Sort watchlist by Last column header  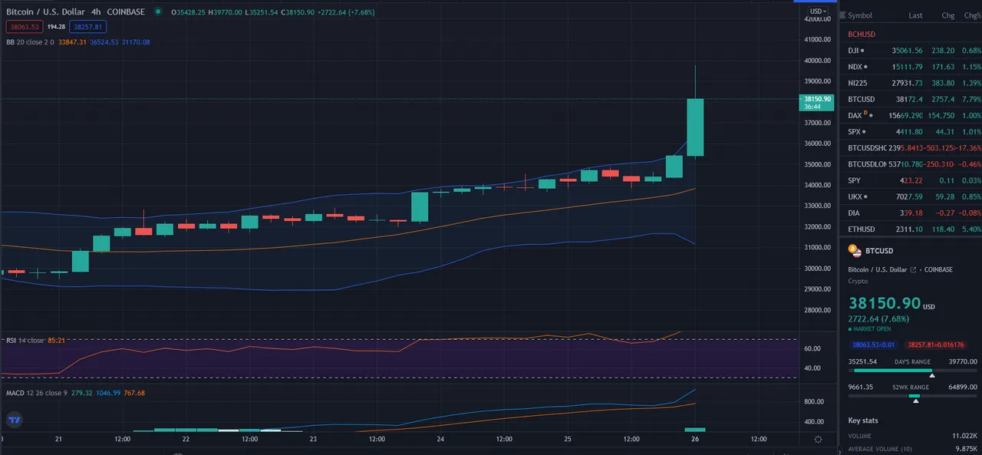[x=915, y=15]
